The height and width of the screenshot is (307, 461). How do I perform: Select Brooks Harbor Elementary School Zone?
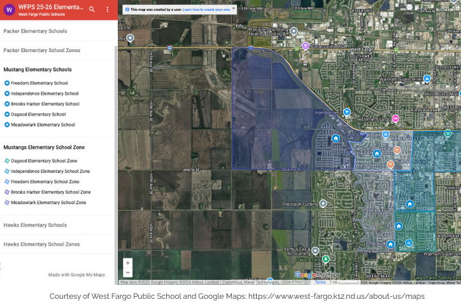50,192
